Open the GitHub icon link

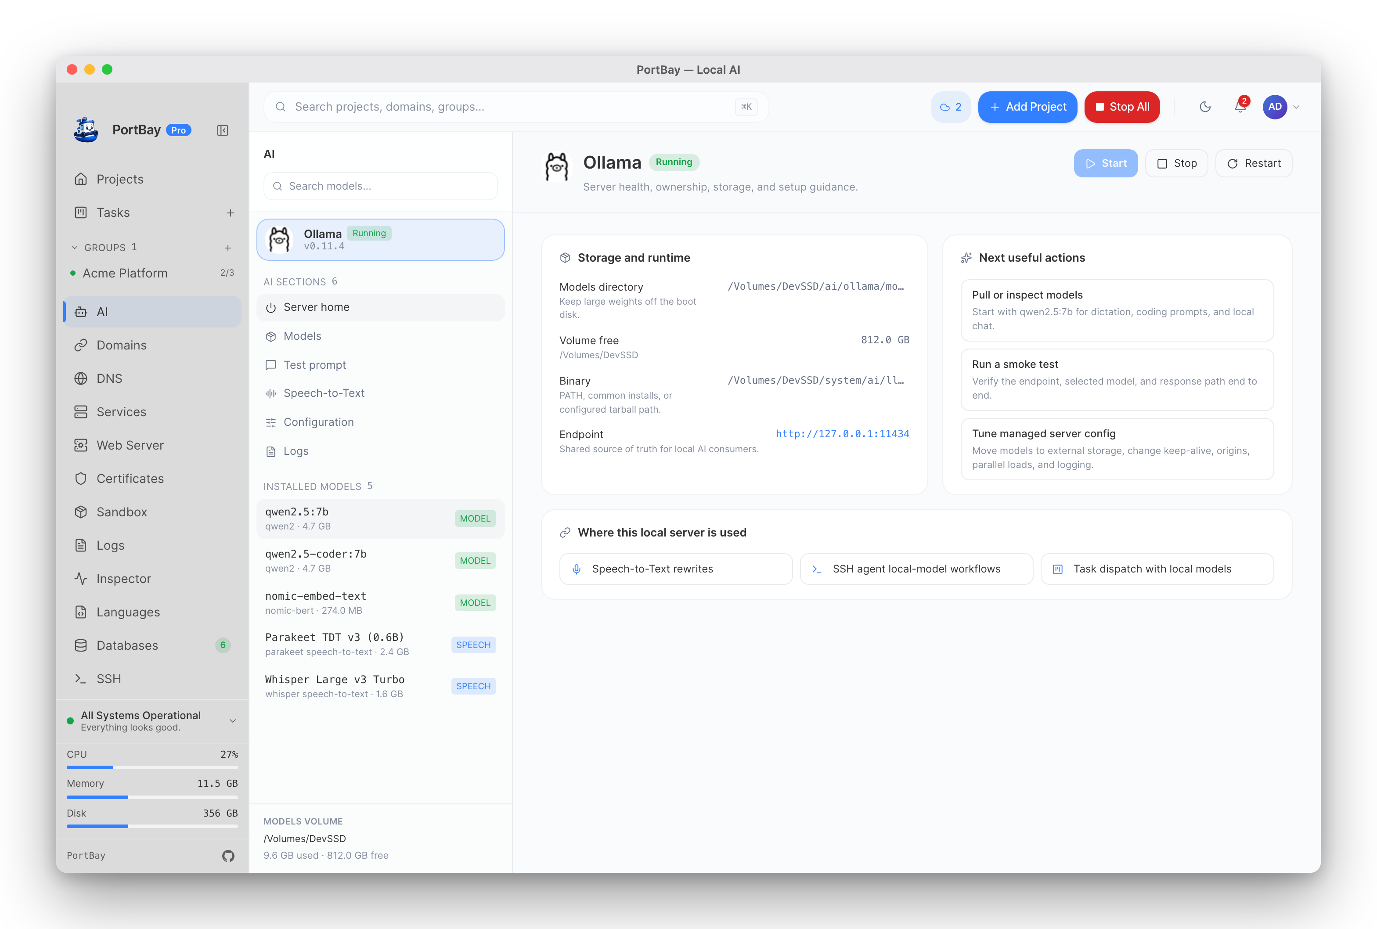228,856
